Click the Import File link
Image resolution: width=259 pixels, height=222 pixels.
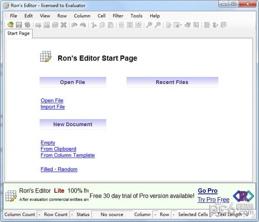(53, 107)
